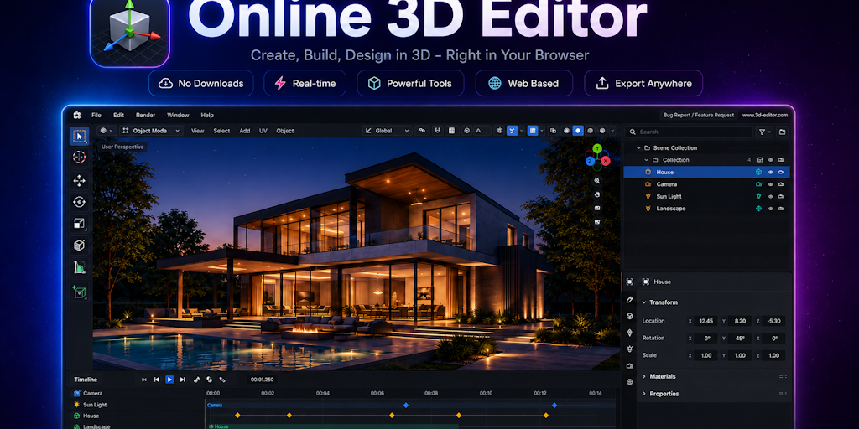Click the pan hand icon in viewport

click(x=597, y=194)
